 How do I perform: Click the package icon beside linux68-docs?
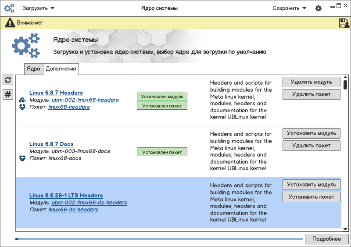click(22, 158)
